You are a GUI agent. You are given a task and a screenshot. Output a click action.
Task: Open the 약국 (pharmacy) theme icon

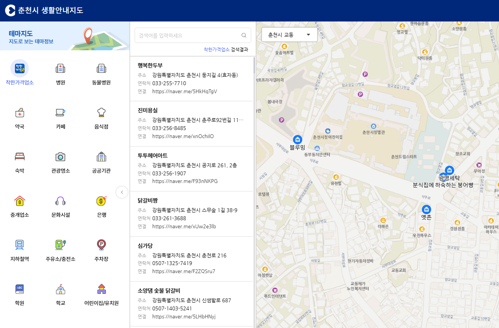point(20,113)
